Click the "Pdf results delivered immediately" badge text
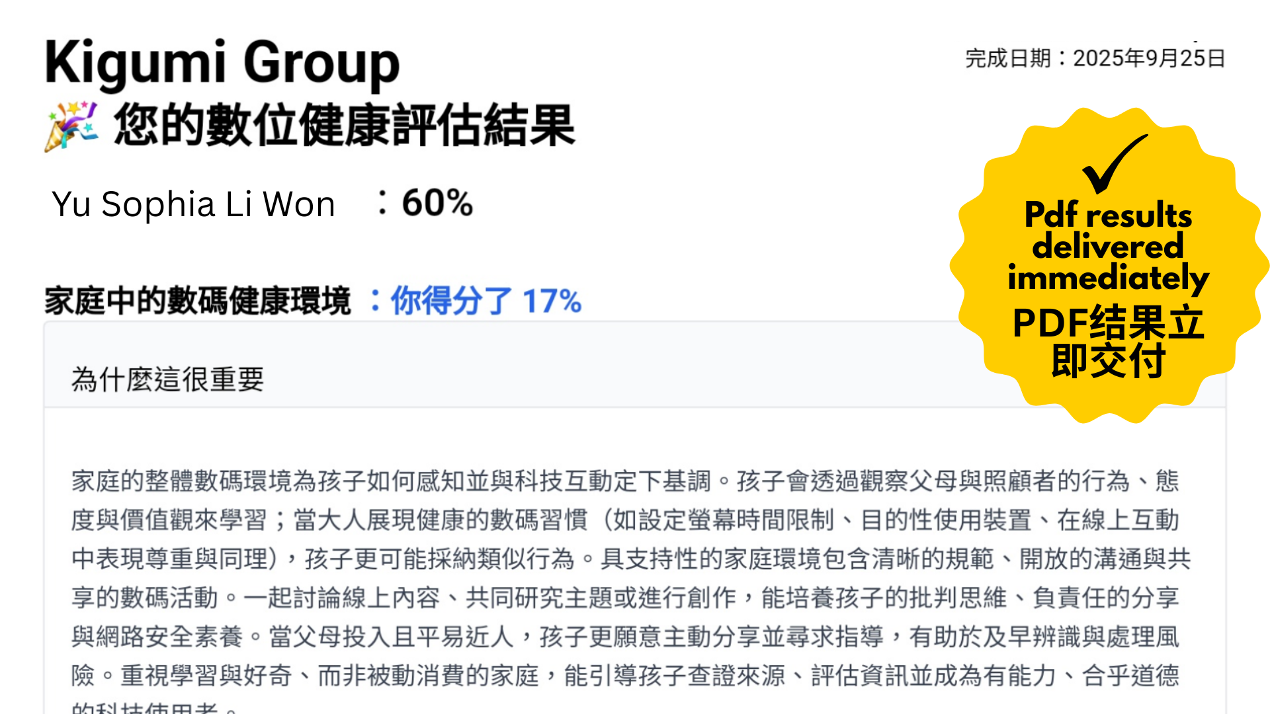 [x=1108, y=246]
